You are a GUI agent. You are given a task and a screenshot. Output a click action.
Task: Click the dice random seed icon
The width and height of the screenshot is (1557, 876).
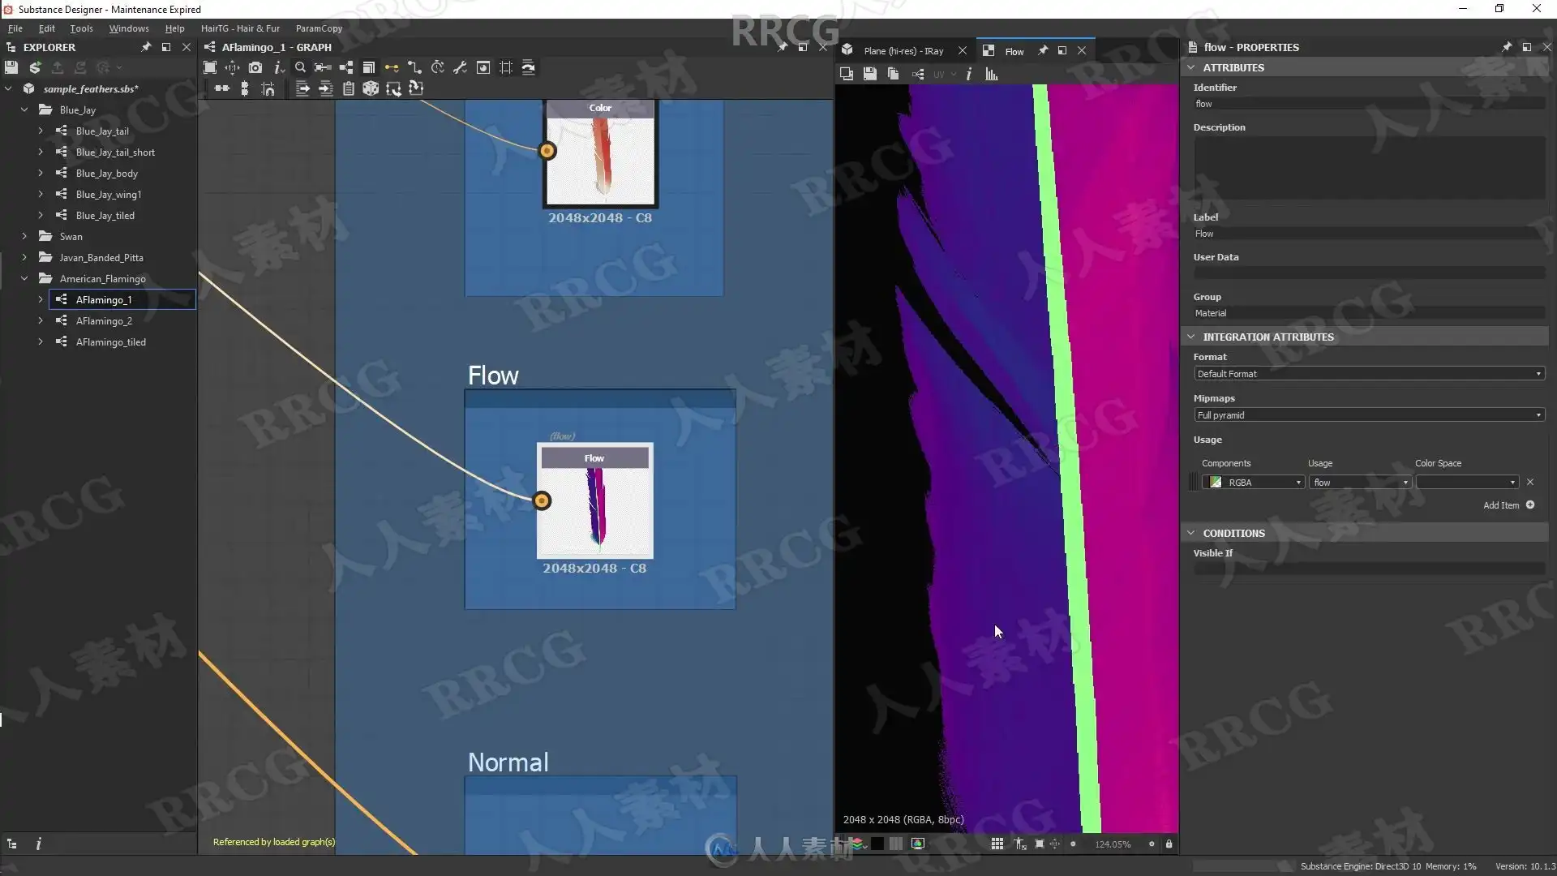coord(371,89)
